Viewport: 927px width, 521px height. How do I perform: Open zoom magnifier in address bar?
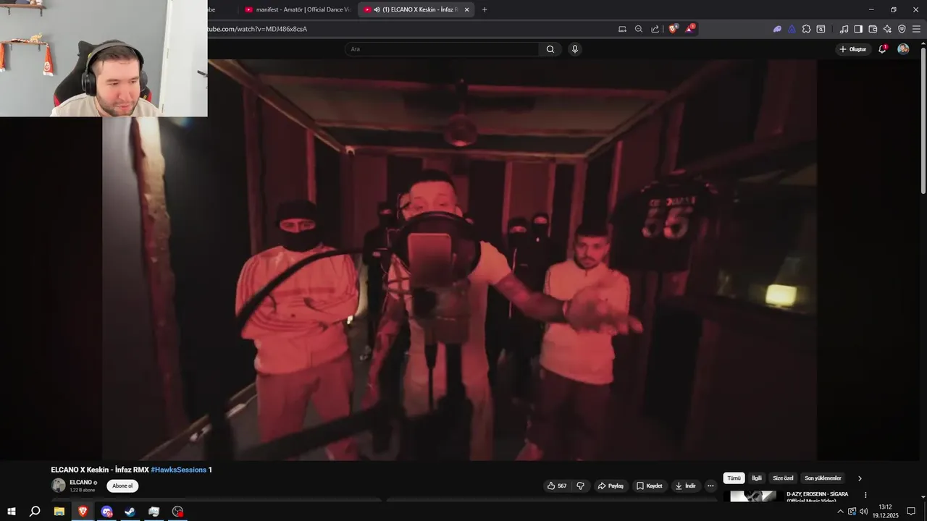point(639,29)
